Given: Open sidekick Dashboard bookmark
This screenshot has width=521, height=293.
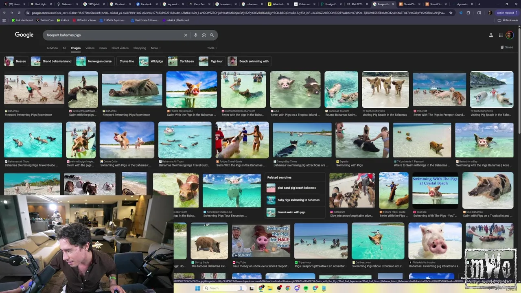Looking at the screenshot, I should click(176, 20).
